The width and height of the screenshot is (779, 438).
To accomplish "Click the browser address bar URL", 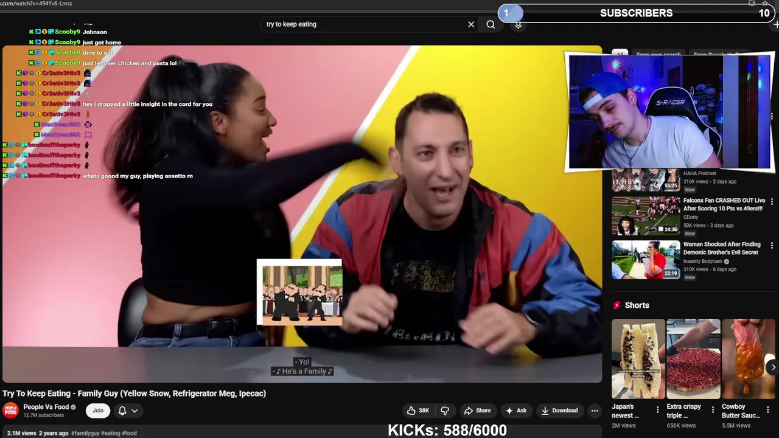I will (37, 4).
